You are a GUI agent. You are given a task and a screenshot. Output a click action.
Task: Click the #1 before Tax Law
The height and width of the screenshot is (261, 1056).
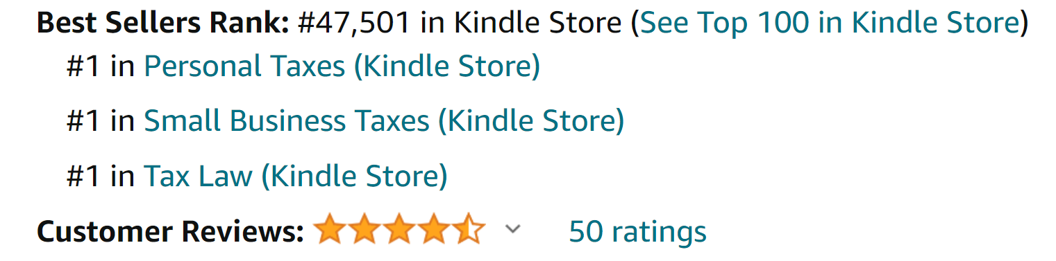(x=83, y=176)
